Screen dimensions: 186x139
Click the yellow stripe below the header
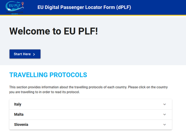tap(93, 15)
